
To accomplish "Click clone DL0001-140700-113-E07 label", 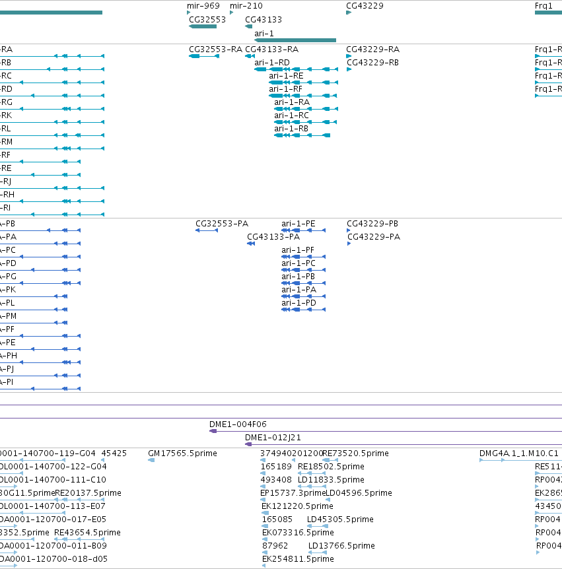I will click(x=53, y=506).
